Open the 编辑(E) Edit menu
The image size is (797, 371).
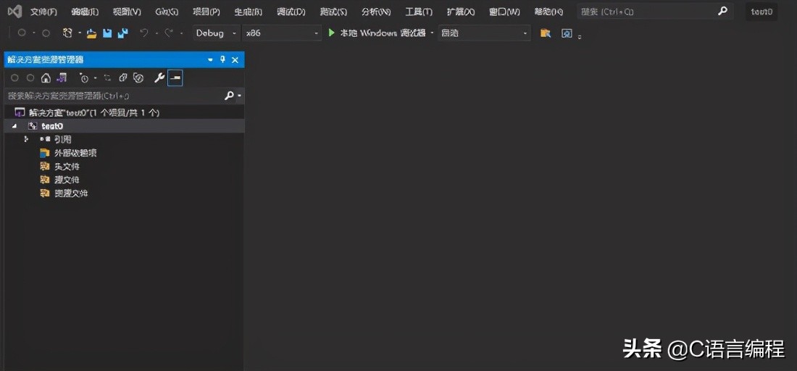coord(85,12)
